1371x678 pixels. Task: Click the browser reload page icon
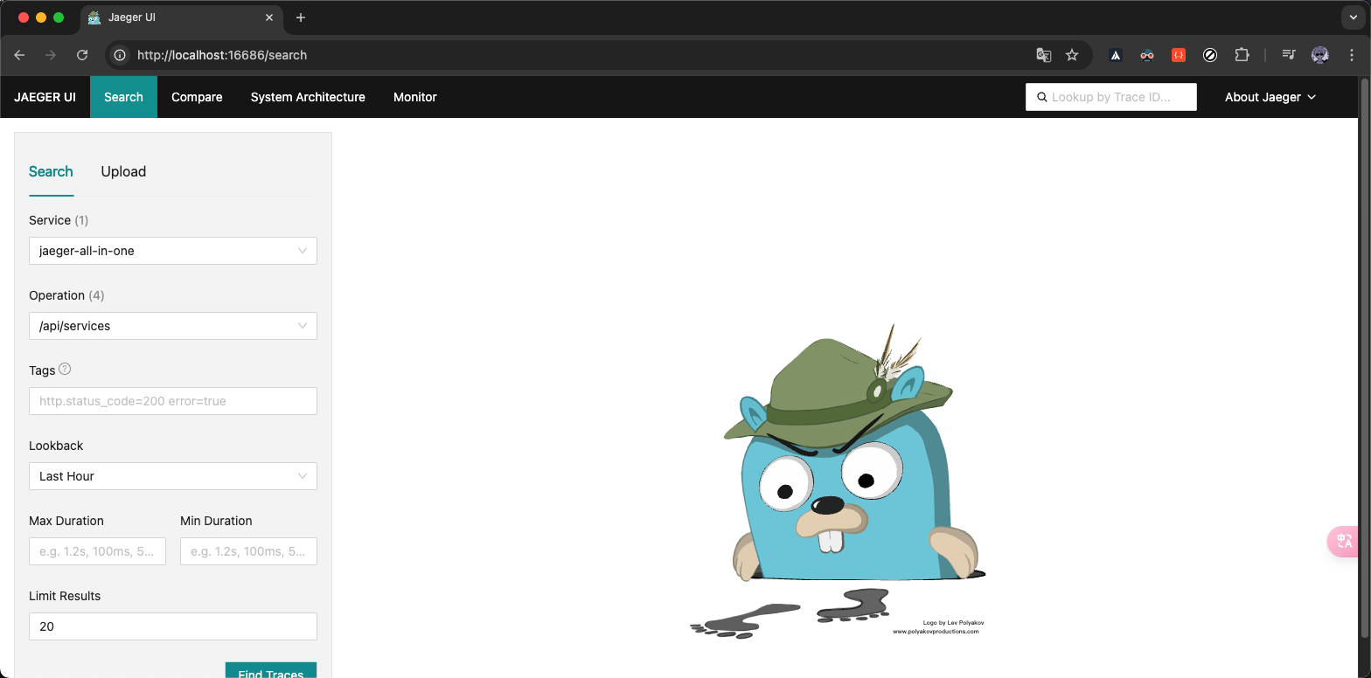coord(82,55)
